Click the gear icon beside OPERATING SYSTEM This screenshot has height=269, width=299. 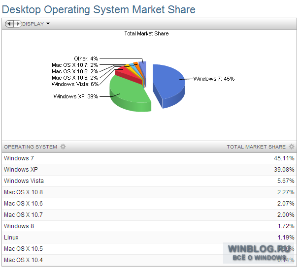pos(63,147)
